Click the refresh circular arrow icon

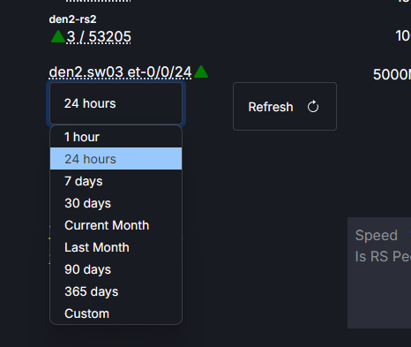(x=313, y=107)
